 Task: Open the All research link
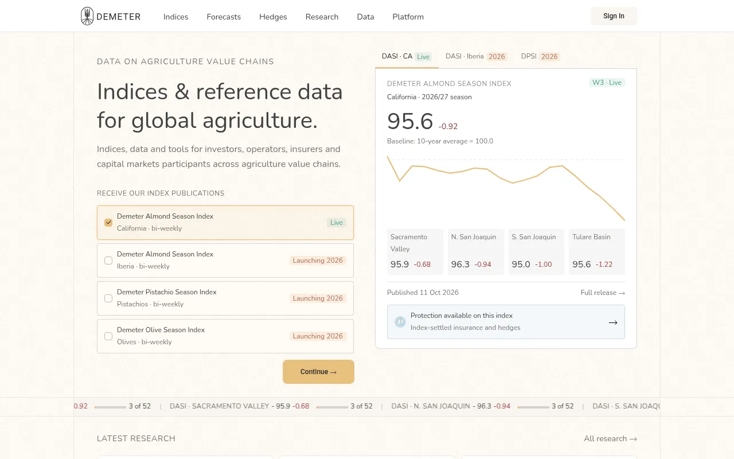[x=610, y=438]
